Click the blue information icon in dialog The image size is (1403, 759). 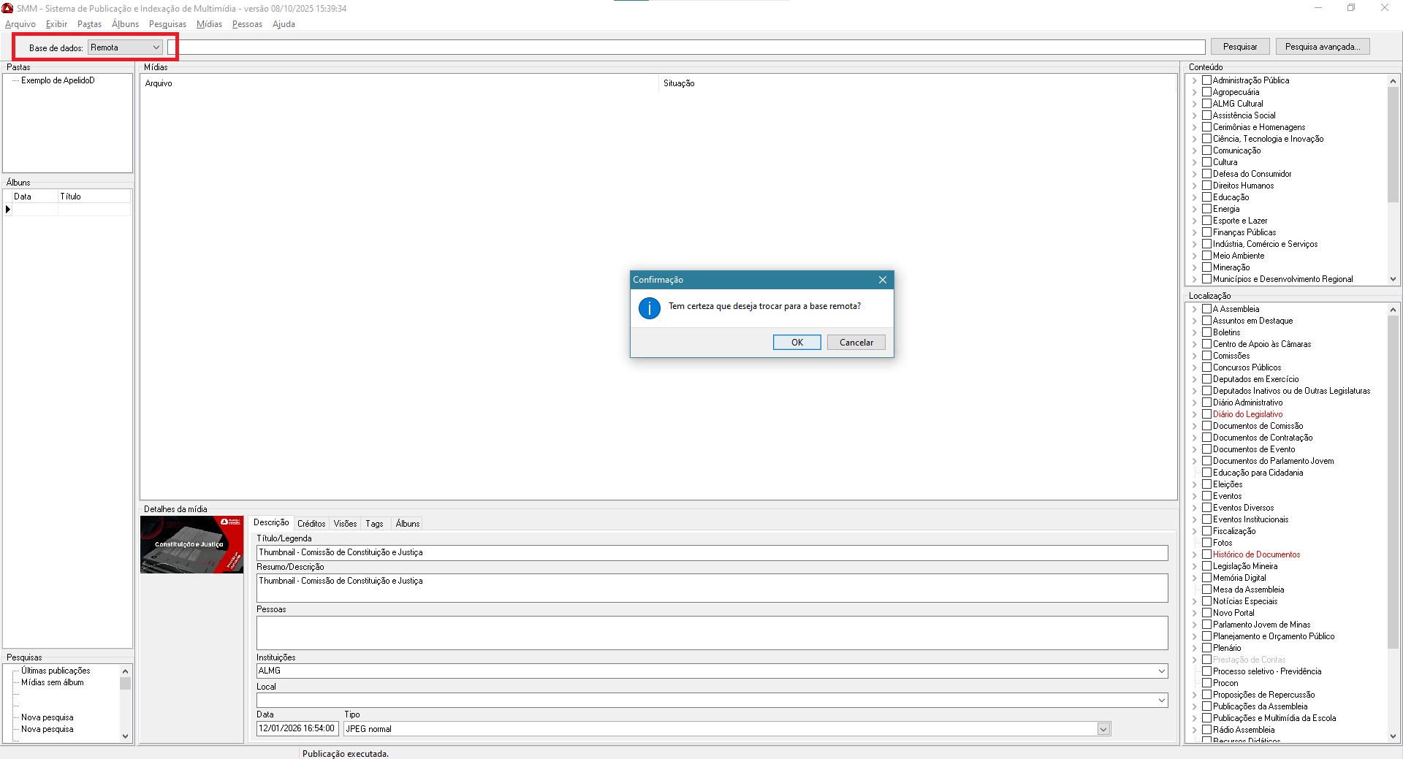click(649, 308)
